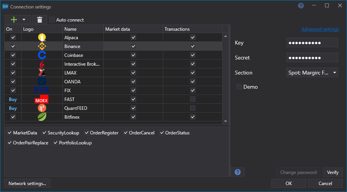This screenshot has width=347, height=192.
Task: Focus the Secret input field
Action: [x=312, y=58]
